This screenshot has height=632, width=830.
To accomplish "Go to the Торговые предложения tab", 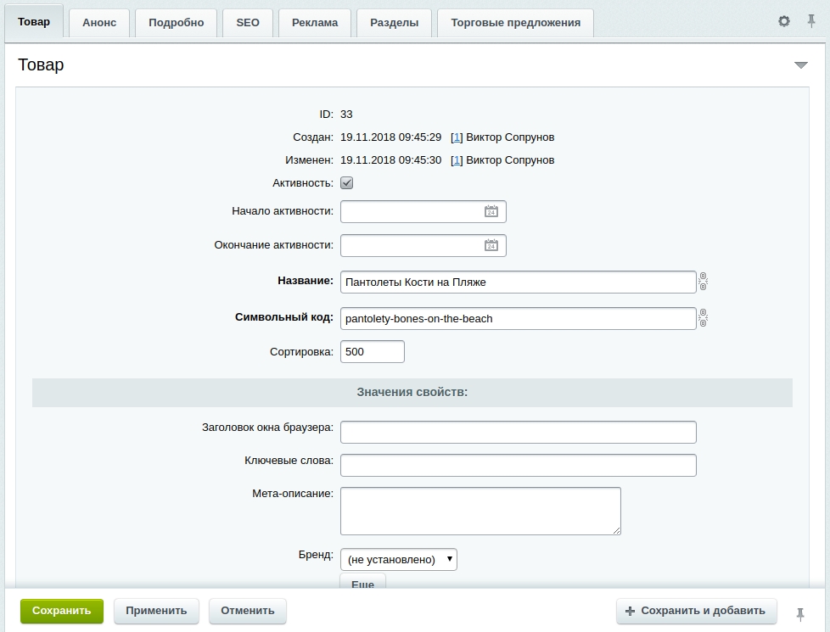I will [515, 23].
